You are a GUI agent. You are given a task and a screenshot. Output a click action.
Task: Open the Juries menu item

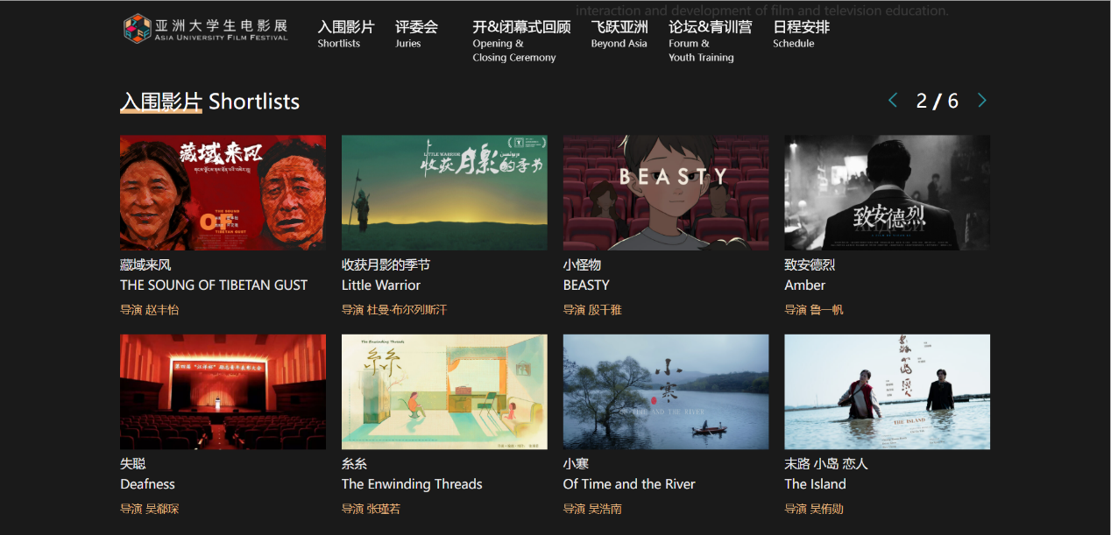[x=416, y=34]
